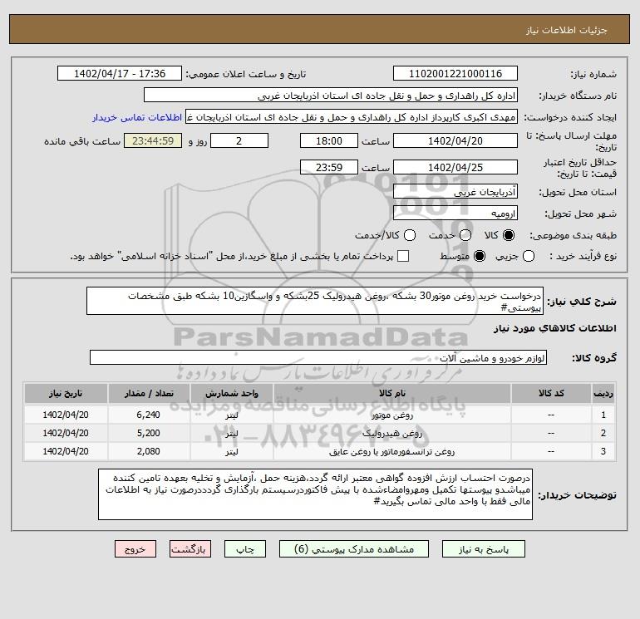The height and width of the screenshot is (619, 640).
Task: Select the خدمت radio button
Action: click(465, 235)
